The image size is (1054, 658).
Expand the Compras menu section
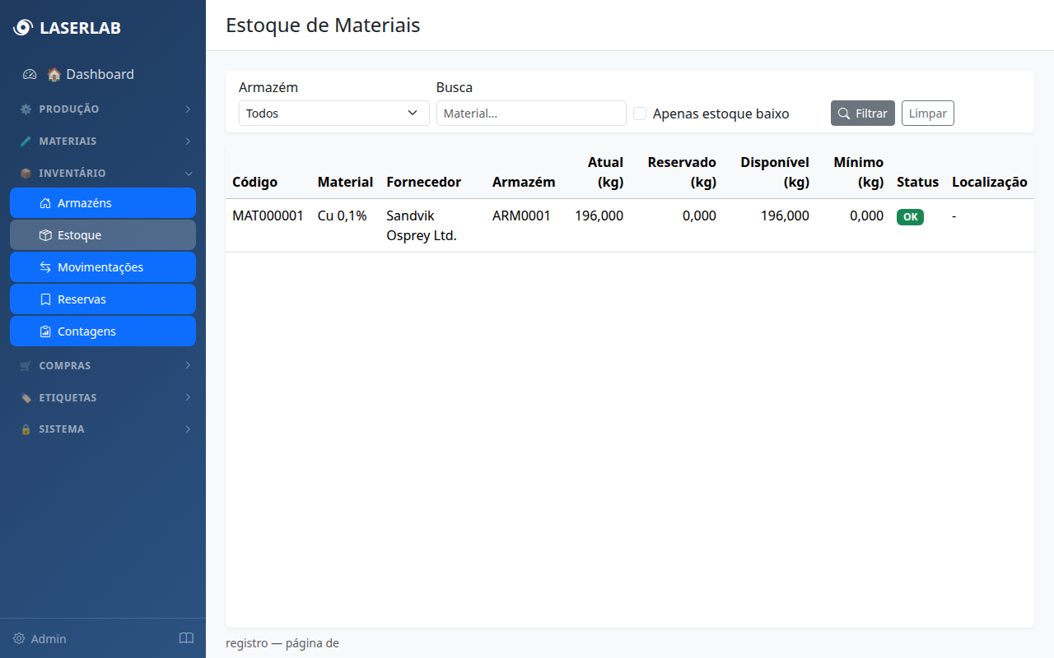pos(103,365)
